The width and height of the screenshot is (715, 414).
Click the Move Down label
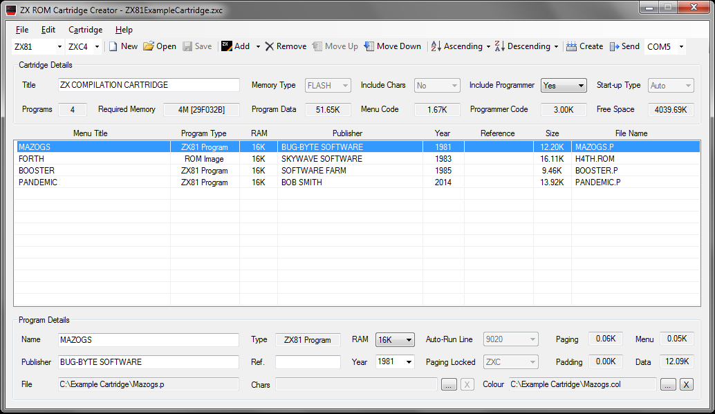coord(398,46)
